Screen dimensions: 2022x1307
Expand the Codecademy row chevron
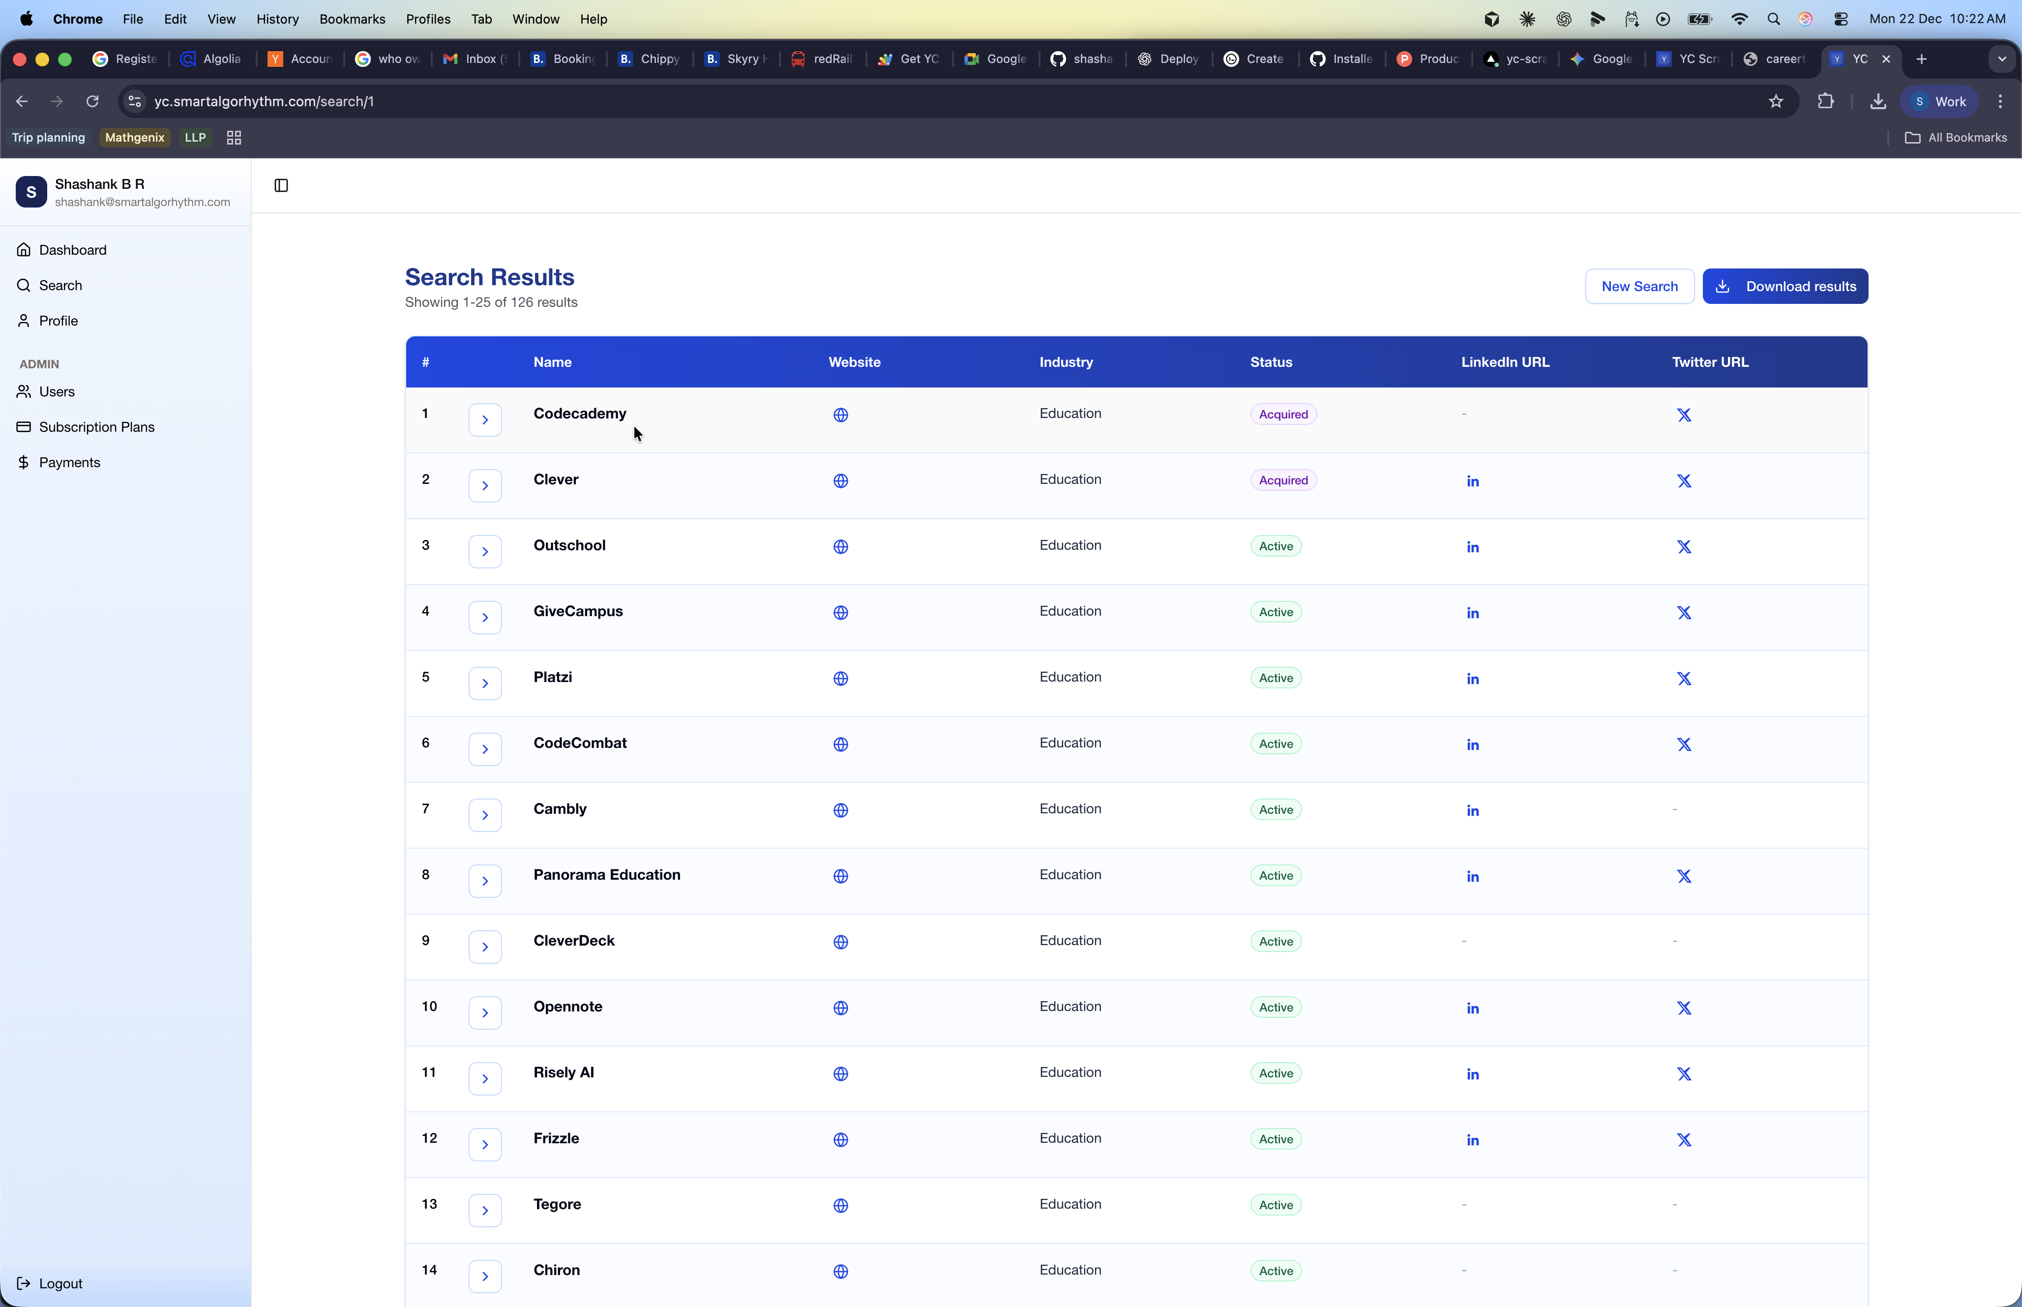pos(484,419)
